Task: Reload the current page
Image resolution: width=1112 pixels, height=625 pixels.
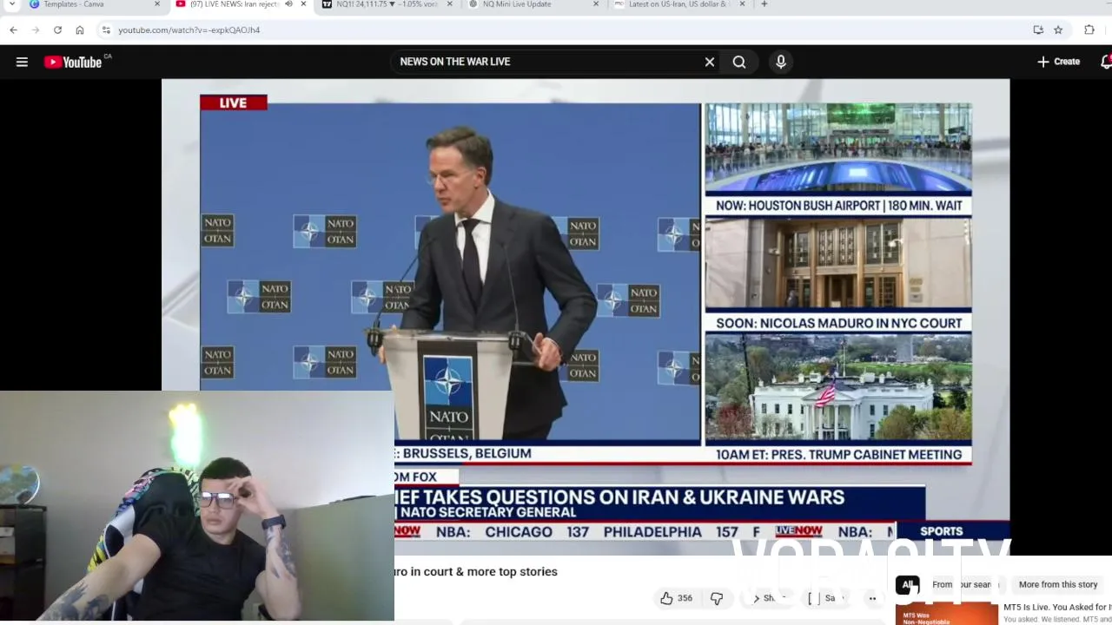Action: tap(57, 30)
